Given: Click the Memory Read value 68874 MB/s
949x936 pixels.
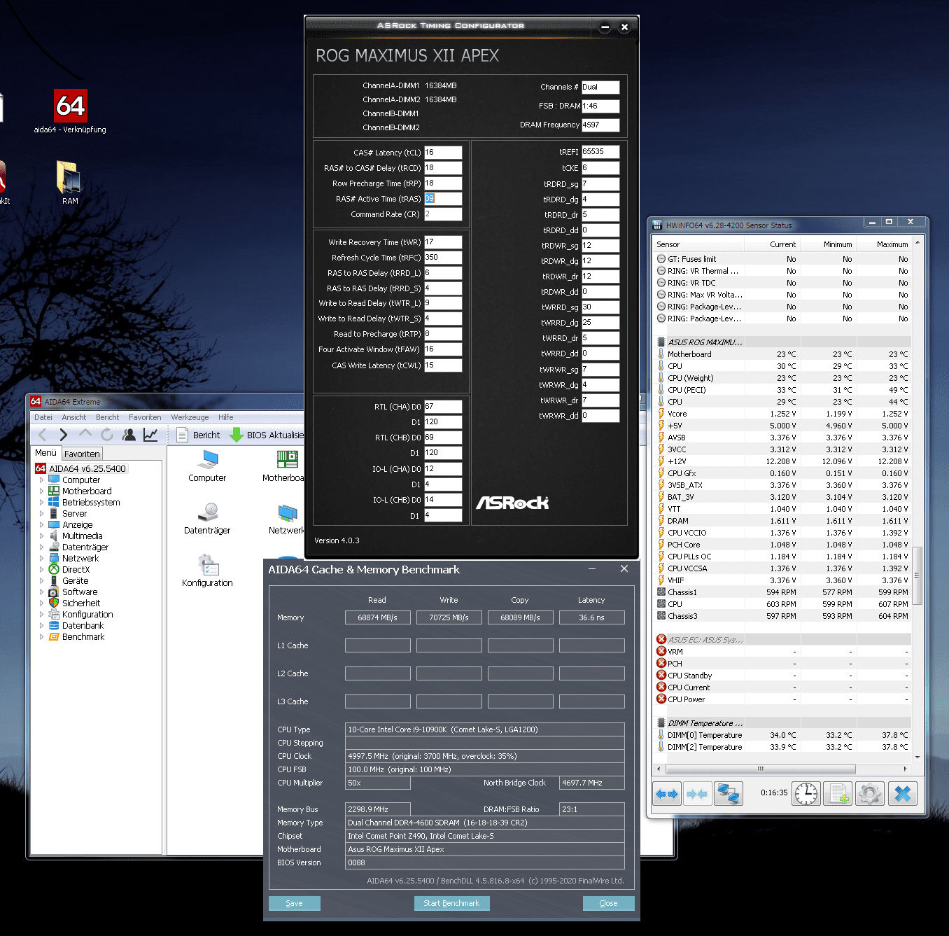Looking at the screenshot, I should (x=378, y=617).
